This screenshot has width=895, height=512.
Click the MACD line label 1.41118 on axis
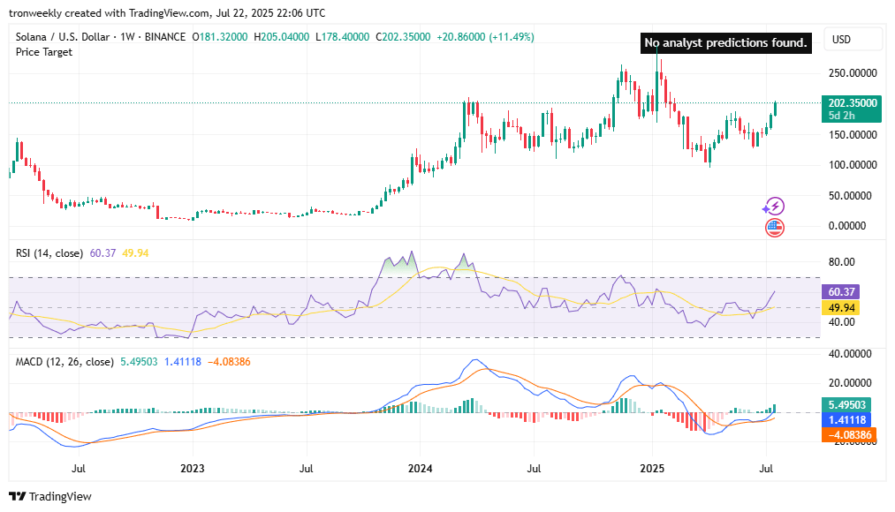coord(846,420)
